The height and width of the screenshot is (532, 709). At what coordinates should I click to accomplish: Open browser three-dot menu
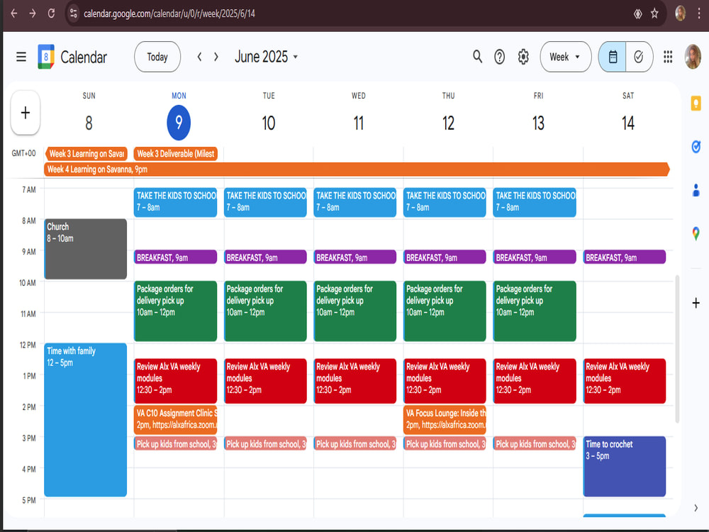[x=699, y=13]
